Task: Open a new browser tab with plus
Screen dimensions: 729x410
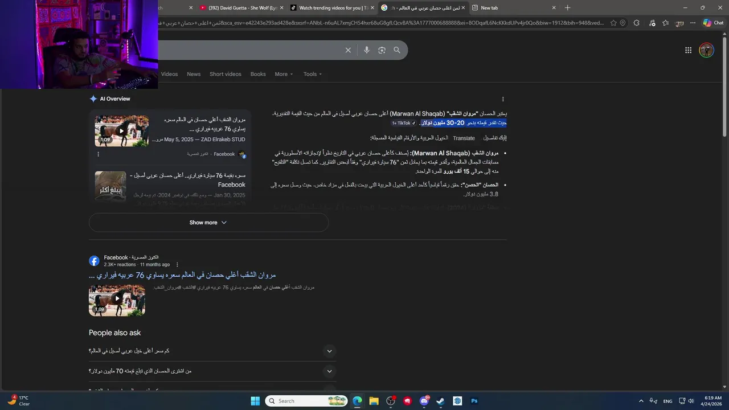Action: click(x=567, y=8)
